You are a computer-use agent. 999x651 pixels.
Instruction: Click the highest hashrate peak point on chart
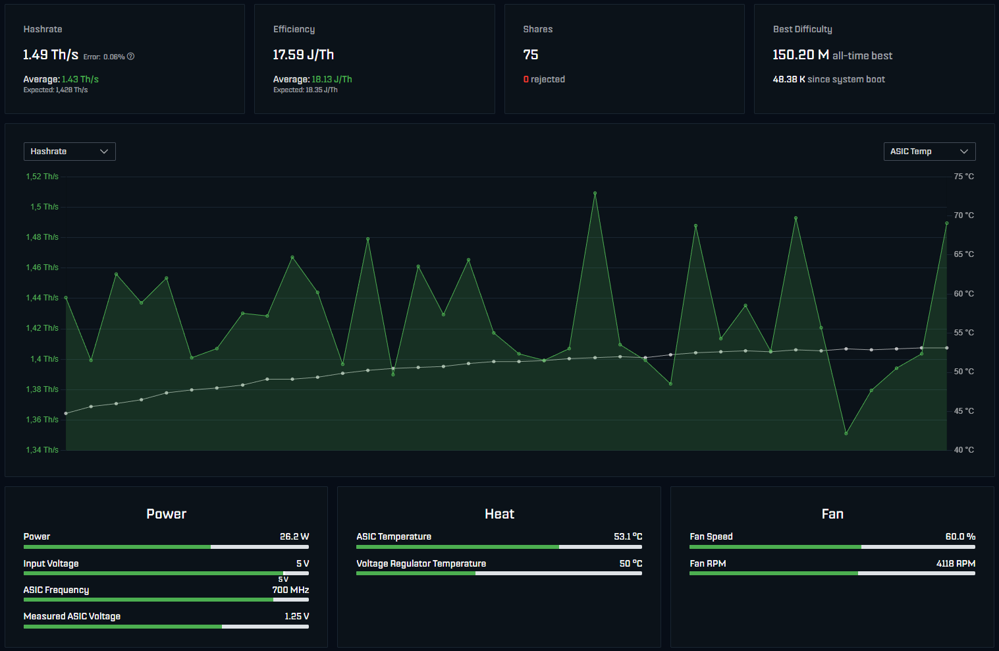point(595,193)
